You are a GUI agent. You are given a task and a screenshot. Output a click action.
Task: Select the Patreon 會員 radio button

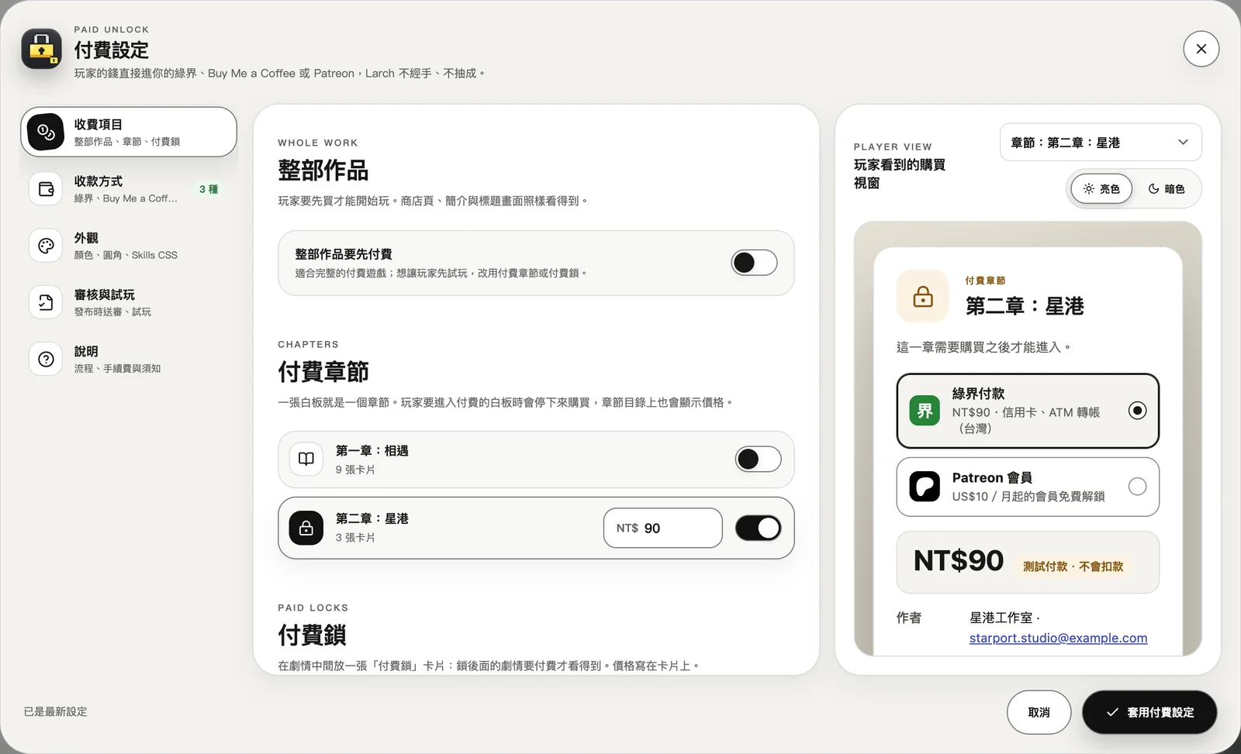[1137, 487]
